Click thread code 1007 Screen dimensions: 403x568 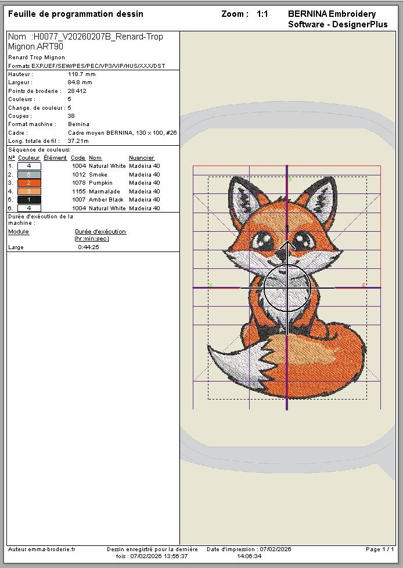tap(79, 200)
